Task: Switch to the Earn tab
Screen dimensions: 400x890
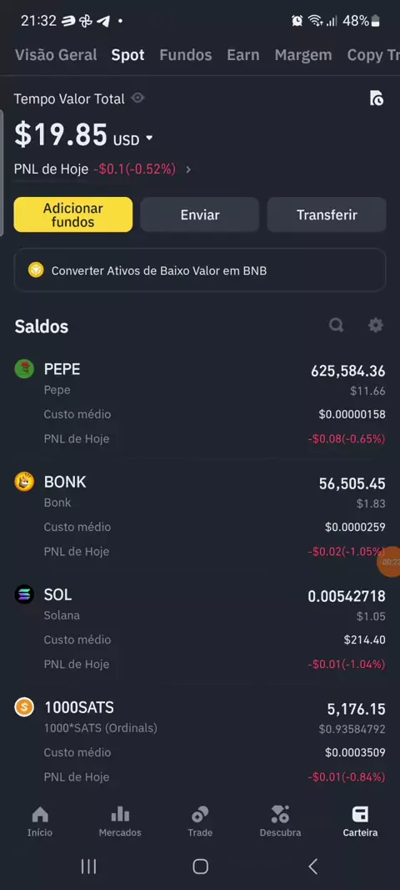Action: coord(243,55)
